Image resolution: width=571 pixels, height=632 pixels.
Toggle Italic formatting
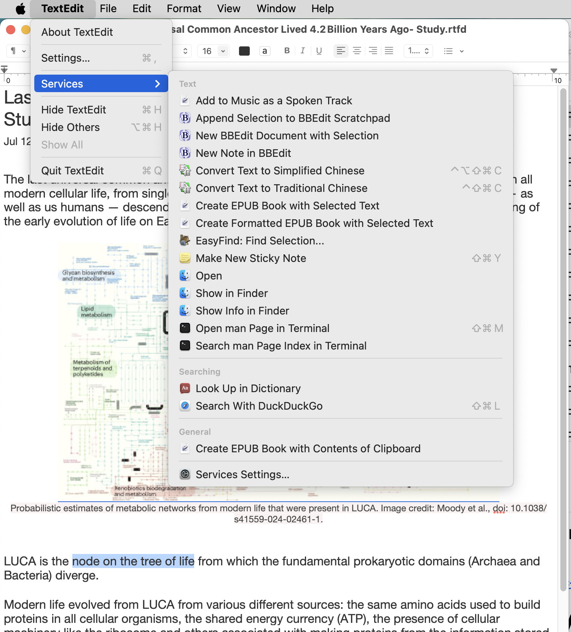(x=303, y=51)
